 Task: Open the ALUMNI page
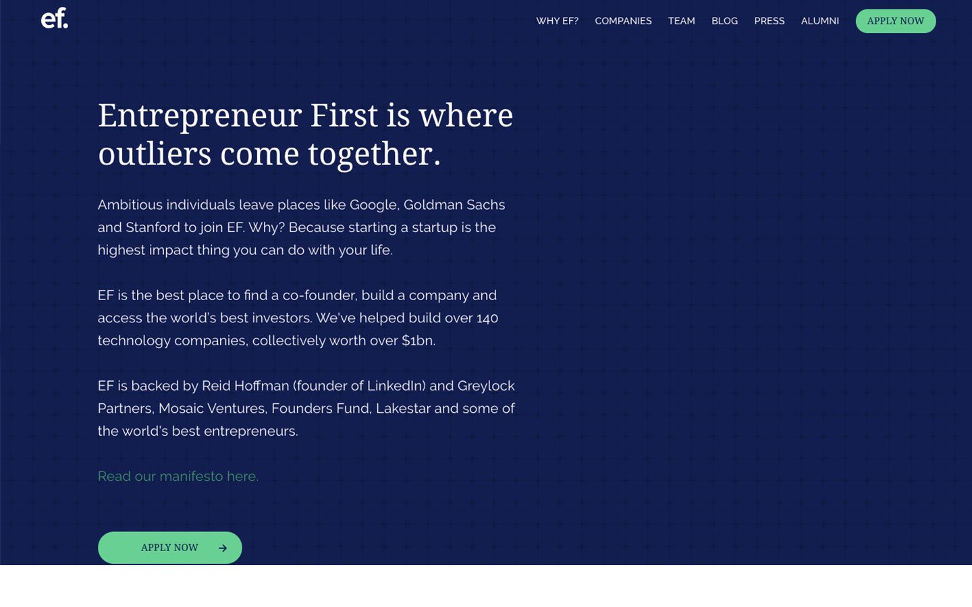pyautogui.click(x=819, y=21)
